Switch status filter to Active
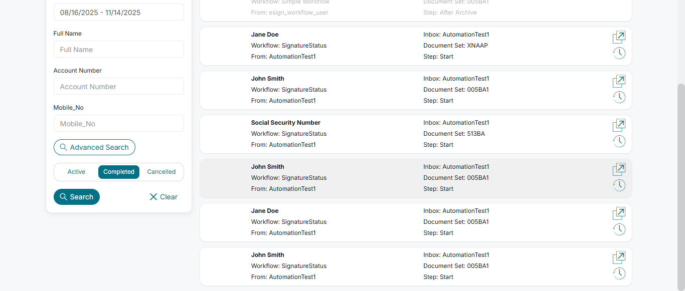 click(76, 172)
